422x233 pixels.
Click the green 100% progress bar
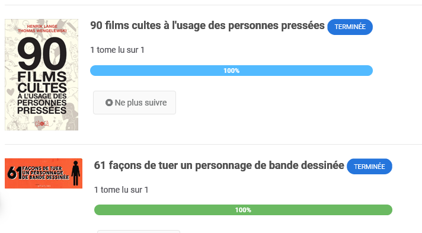point(243,210)
